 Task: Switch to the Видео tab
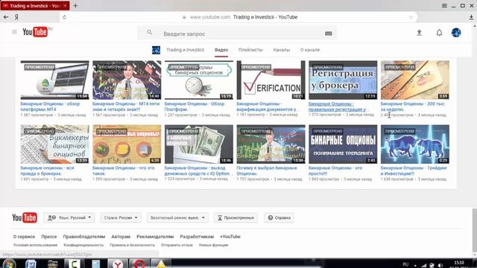coord(221,50)
